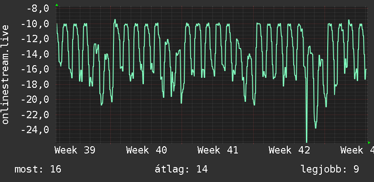Image resolution: width=374 pixels, height=182 pixels.
Task: Click the 'Week 40' axis label
Action: click(147, 150)
